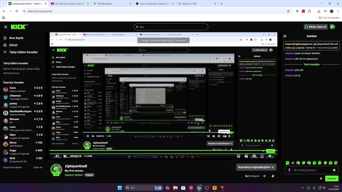Switch to the WhatsApp browser tab
The width and height of the screenshot is (342, 192).
coord(112,4)
